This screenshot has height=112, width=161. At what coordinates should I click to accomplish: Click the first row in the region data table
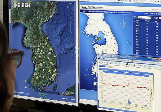[145, 24]
